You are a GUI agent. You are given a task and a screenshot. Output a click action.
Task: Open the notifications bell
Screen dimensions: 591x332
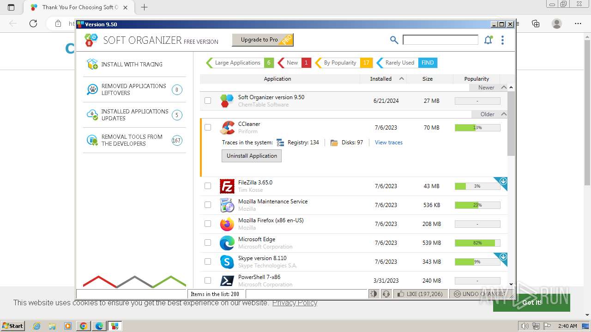488,40
